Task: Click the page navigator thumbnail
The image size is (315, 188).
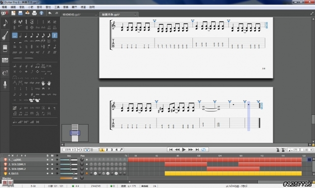Action: pyautogui.click(x=75, y=133)
